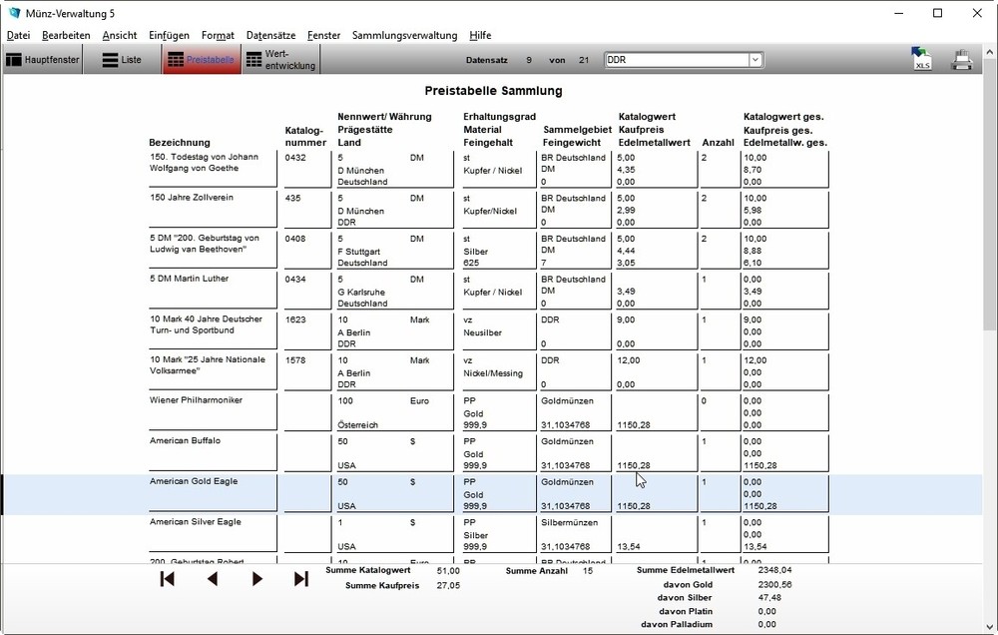The width and height of the screenshot is (998, 635).
Task: Open the Einfügen menu
Action: coord(169,35)
